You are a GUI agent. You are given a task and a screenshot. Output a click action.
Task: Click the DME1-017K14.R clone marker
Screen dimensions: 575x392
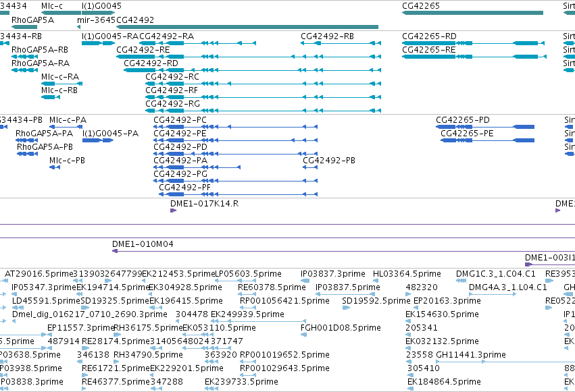coord(173,211)
